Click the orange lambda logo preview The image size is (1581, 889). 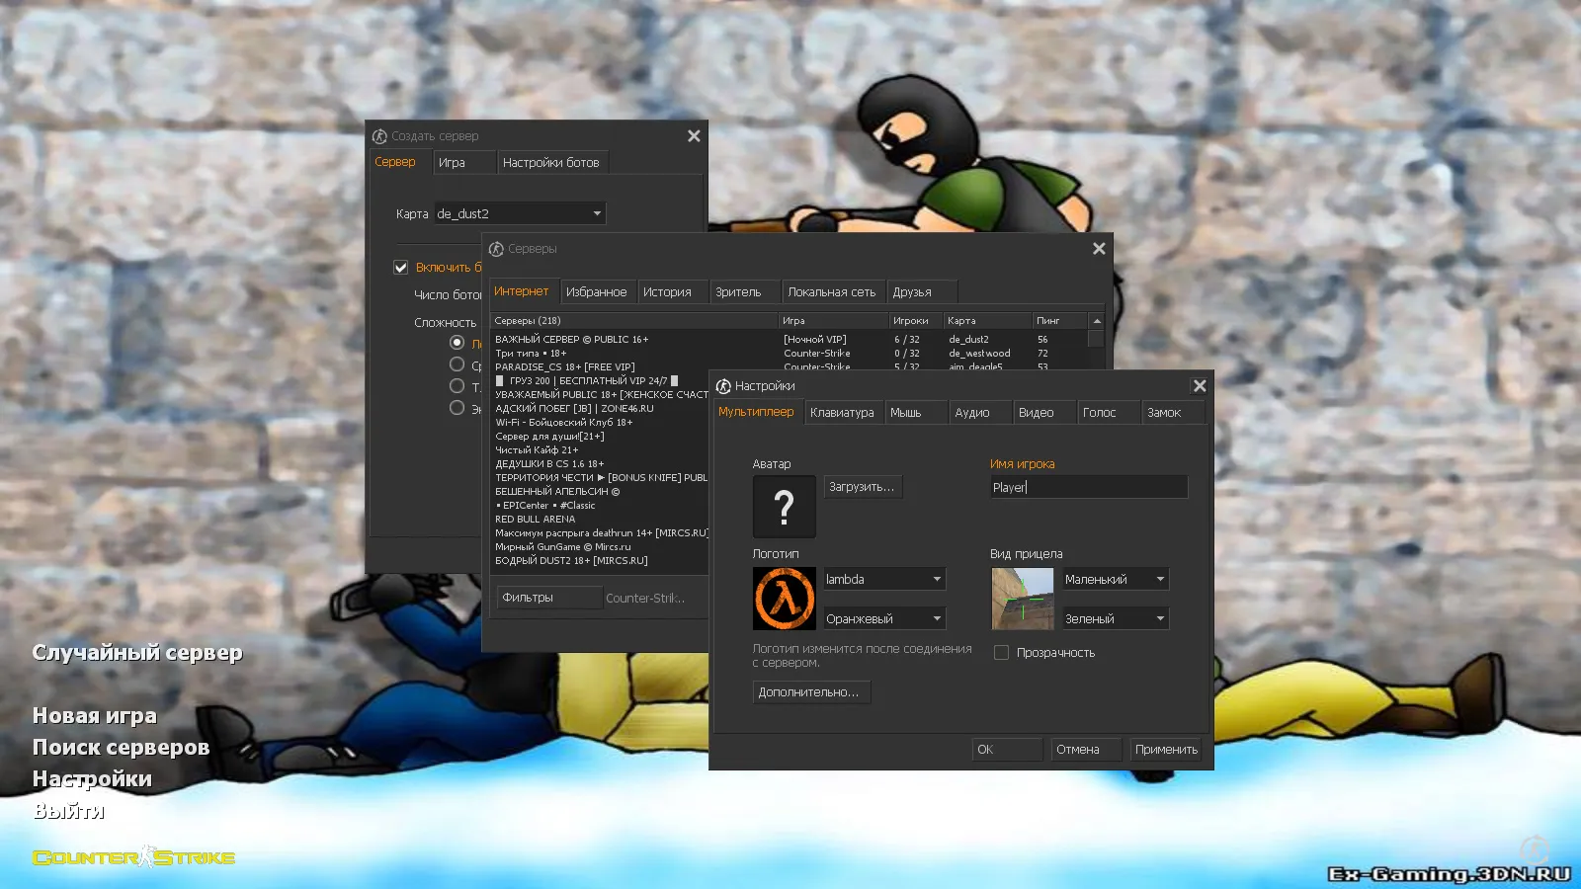pyautogui.click(x=784, y=599)
